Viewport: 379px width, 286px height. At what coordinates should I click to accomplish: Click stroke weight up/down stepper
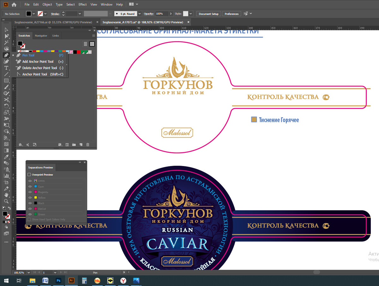[x=63, y=14]
